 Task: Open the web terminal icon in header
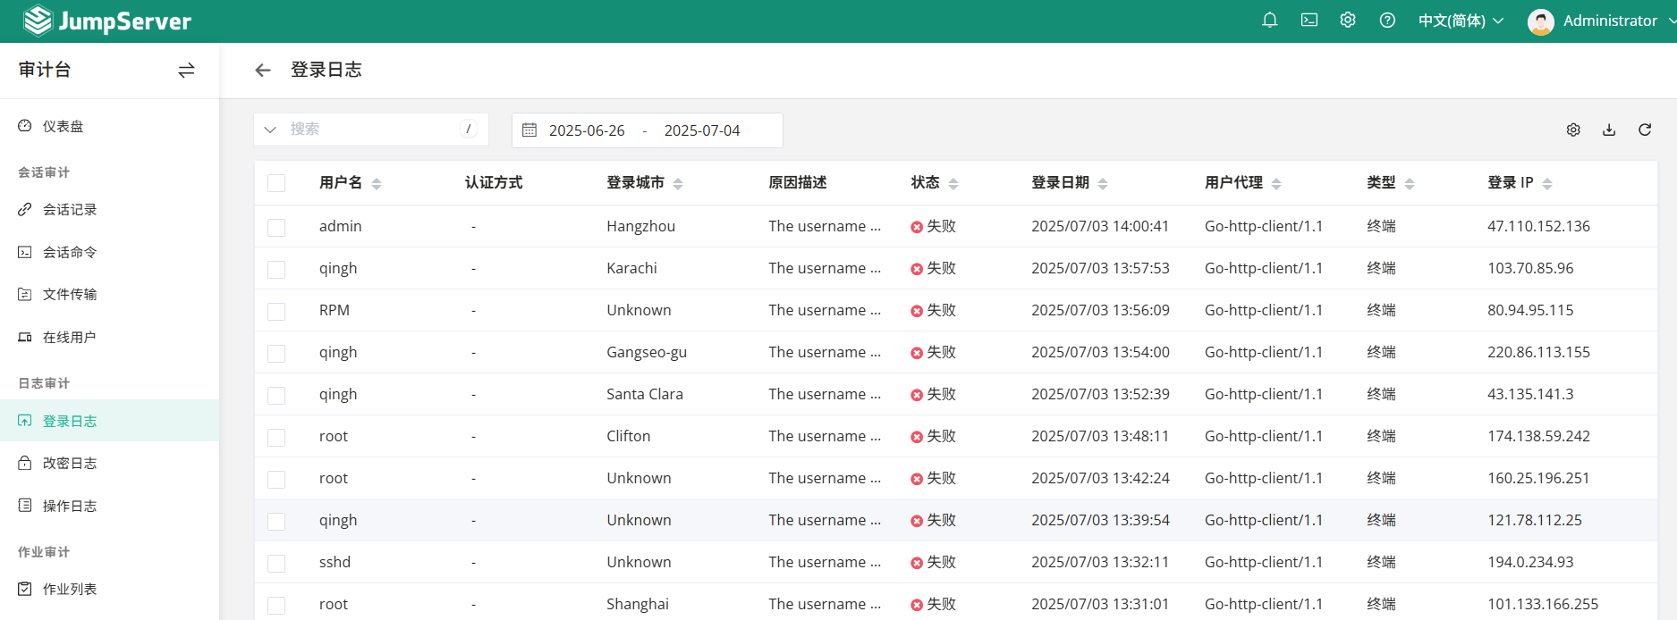tap(1309, 21)
